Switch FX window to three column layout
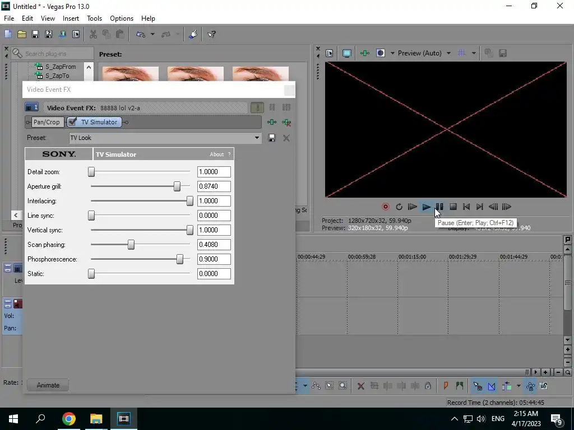Screen dimensions: 574x430 (286, 107)
